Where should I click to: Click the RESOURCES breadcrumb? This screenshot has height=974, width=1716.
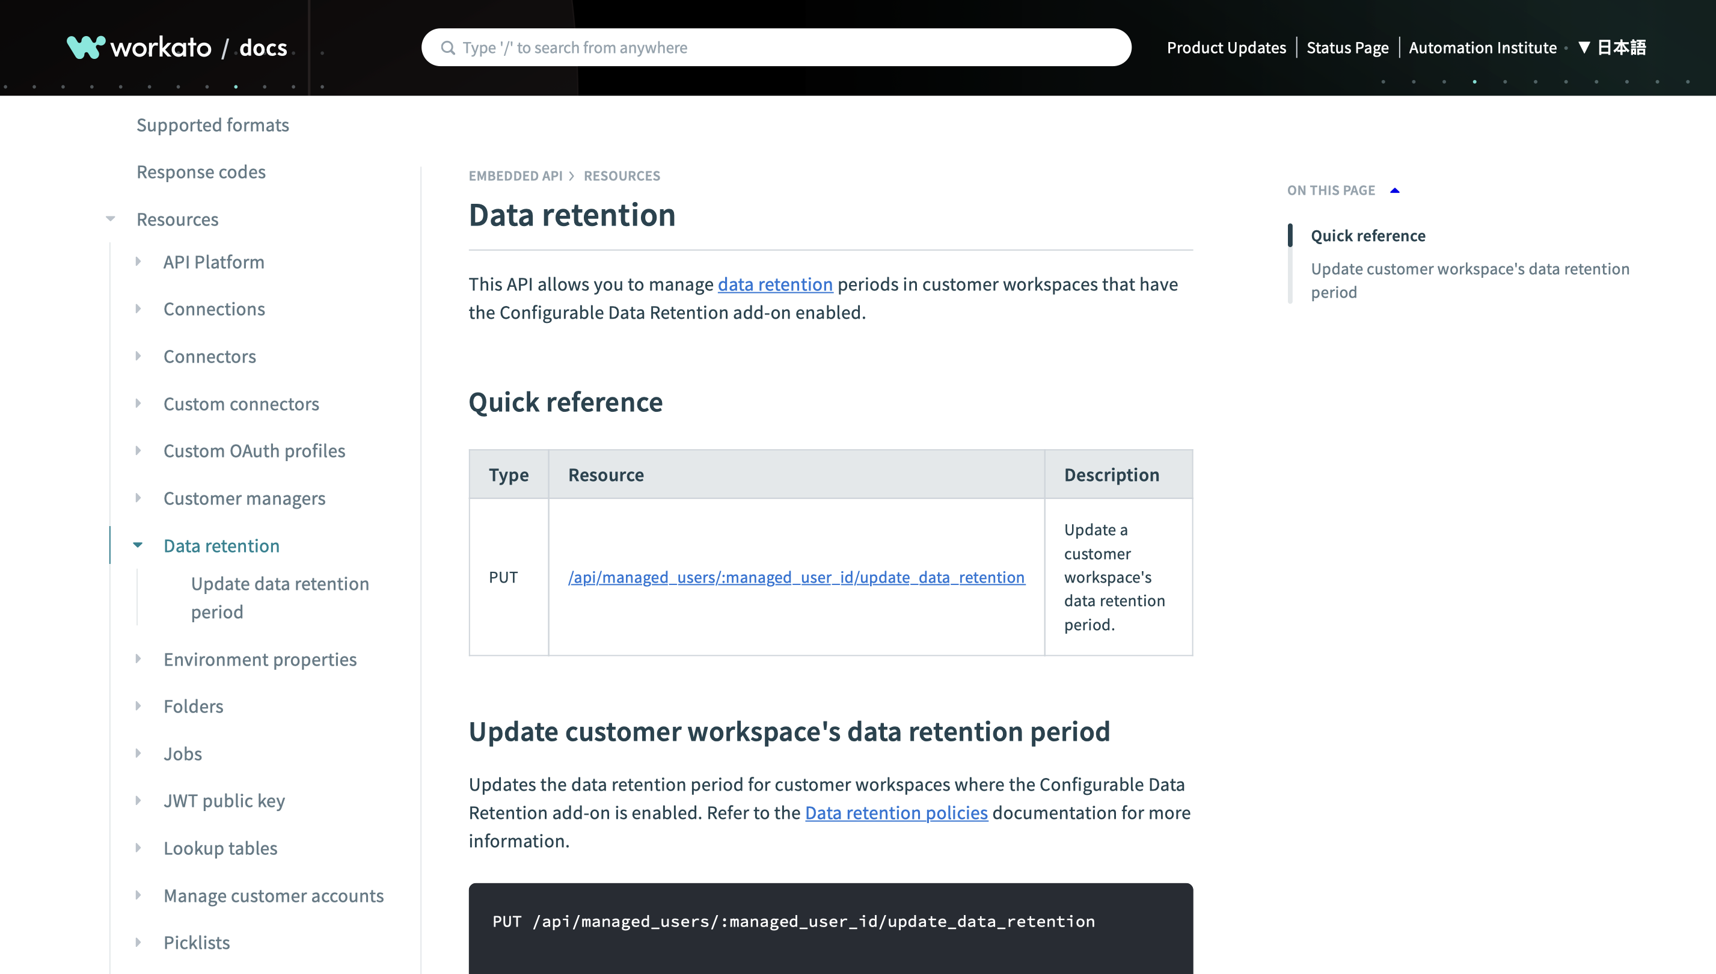point(622,176)
